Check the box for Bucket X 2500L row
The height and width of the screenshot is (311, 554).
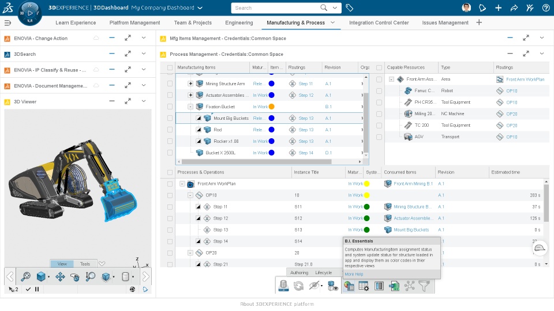(170, 153)
